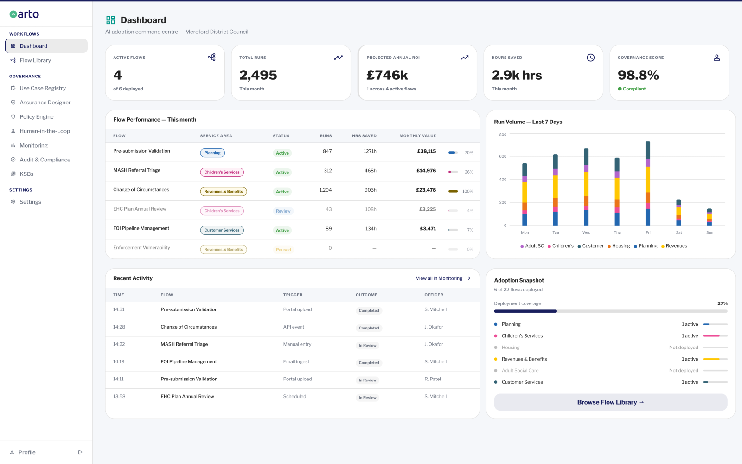Click the Policy Engine icon
This screenshot has height=464, width=742.
(x=13, y=117)
